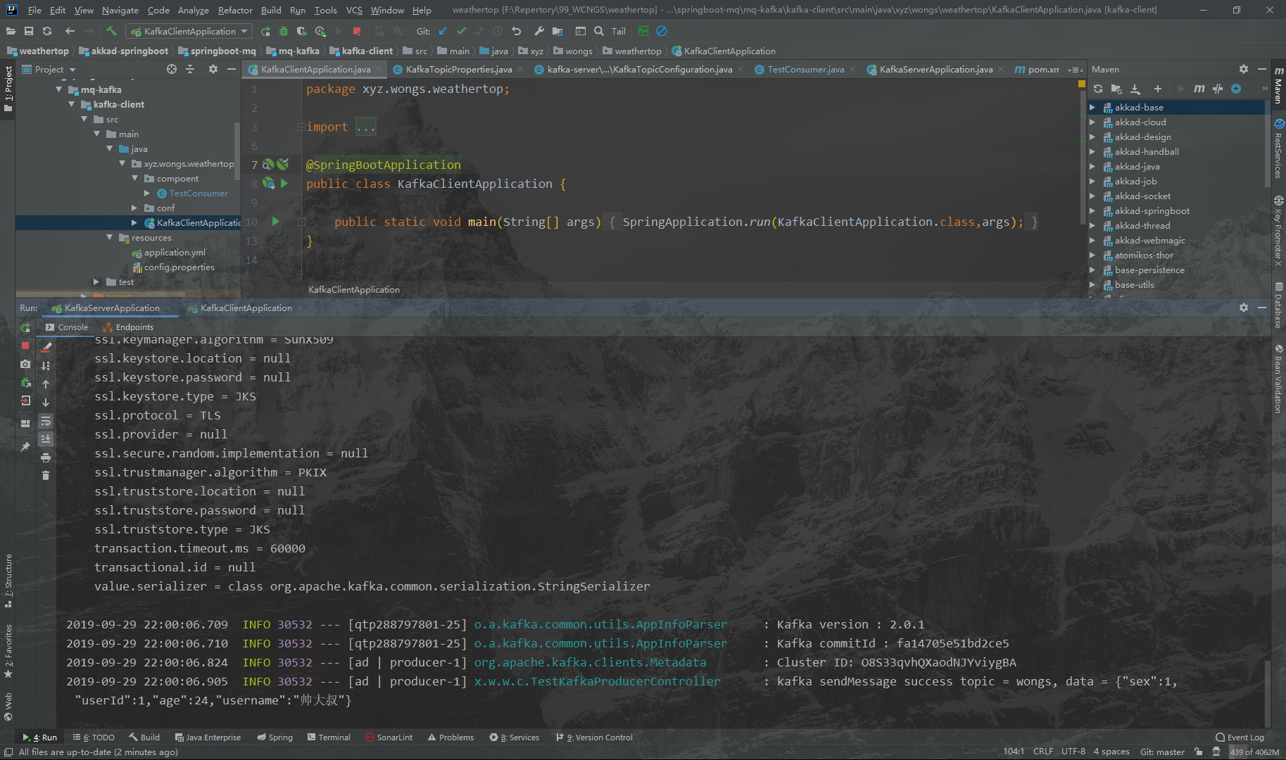
Task: Open the Version Control tool window
Action: pos(595,737)
